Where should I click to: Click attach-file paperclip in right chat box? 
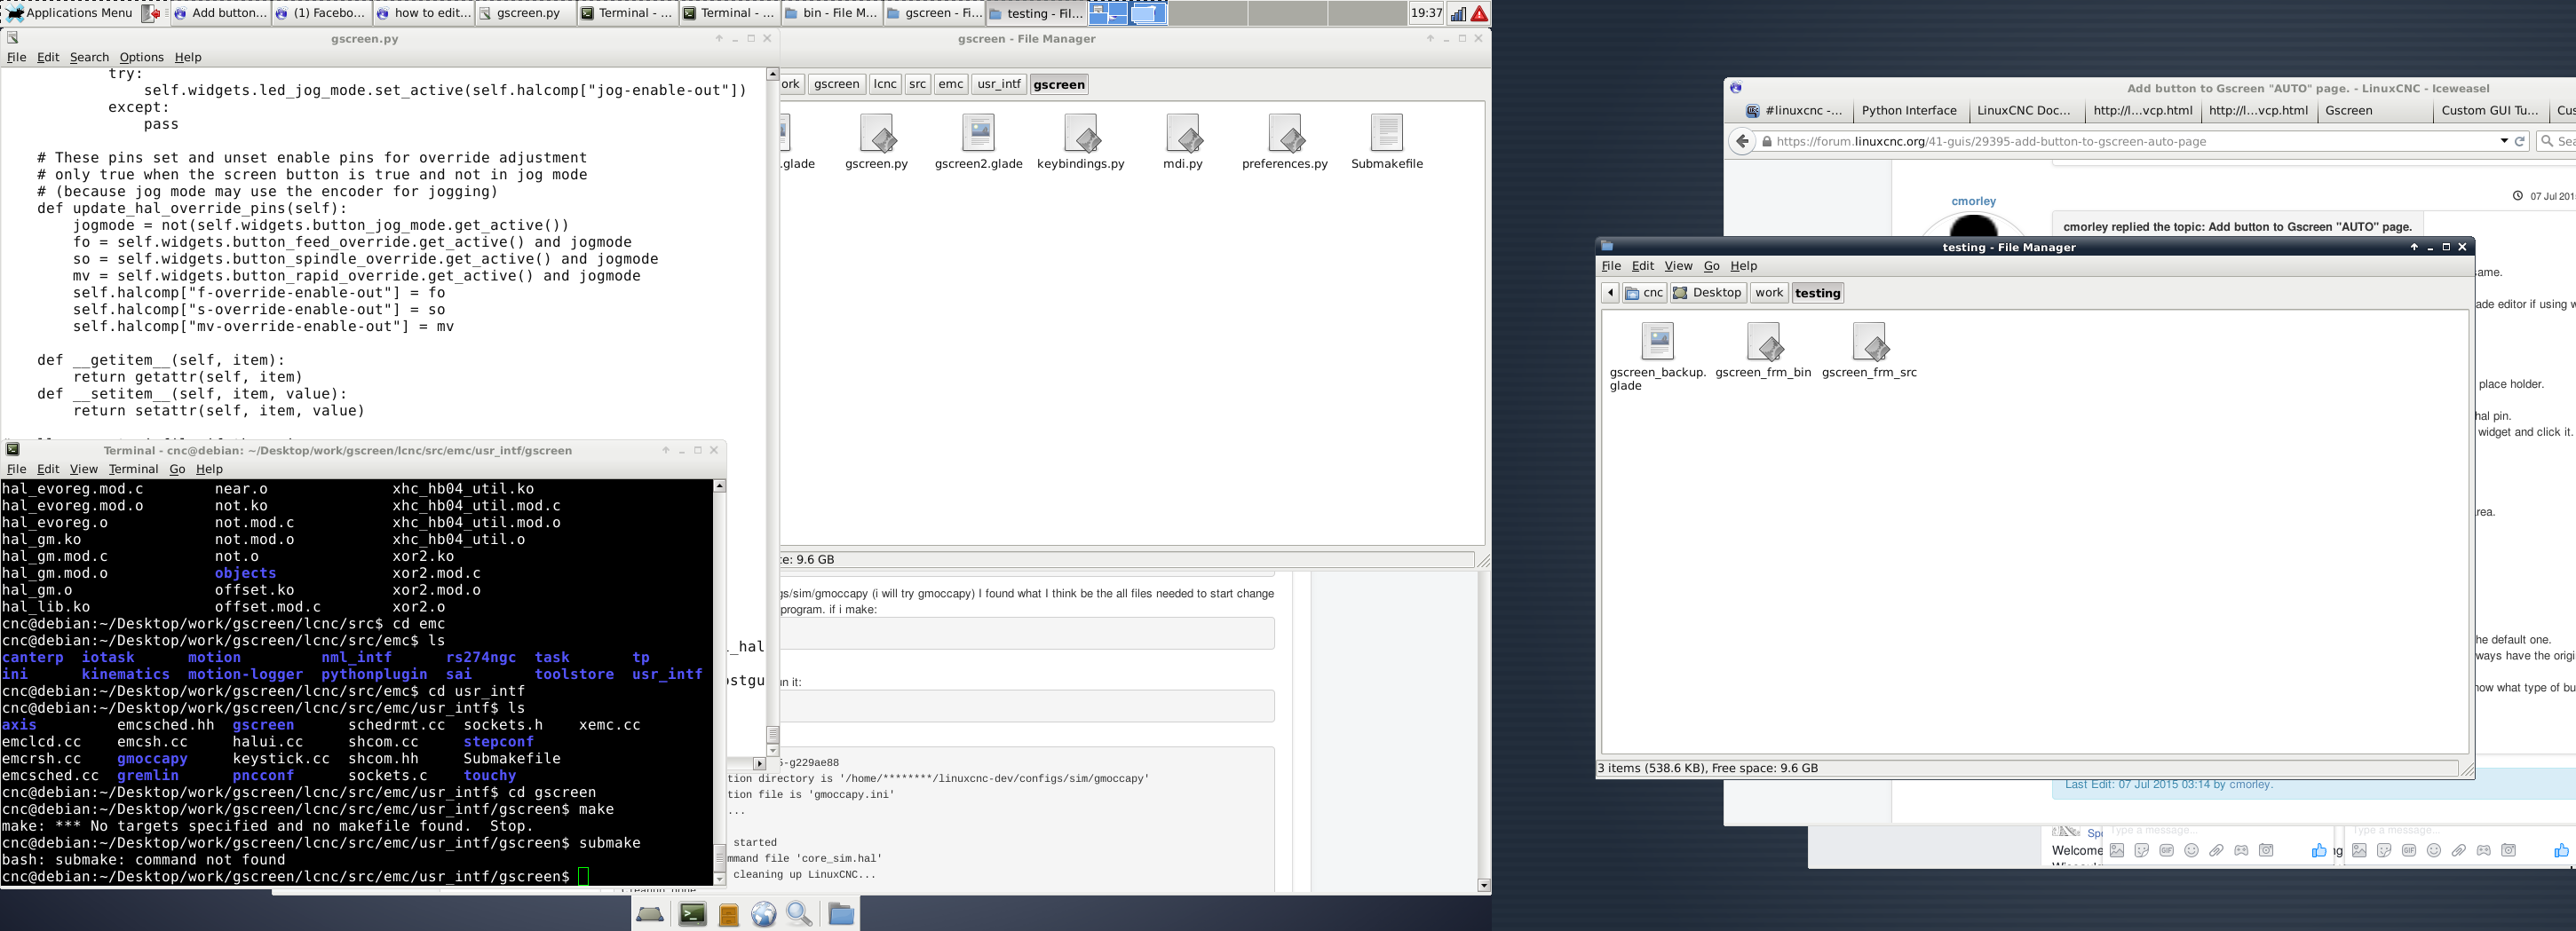click(2458, 850)
